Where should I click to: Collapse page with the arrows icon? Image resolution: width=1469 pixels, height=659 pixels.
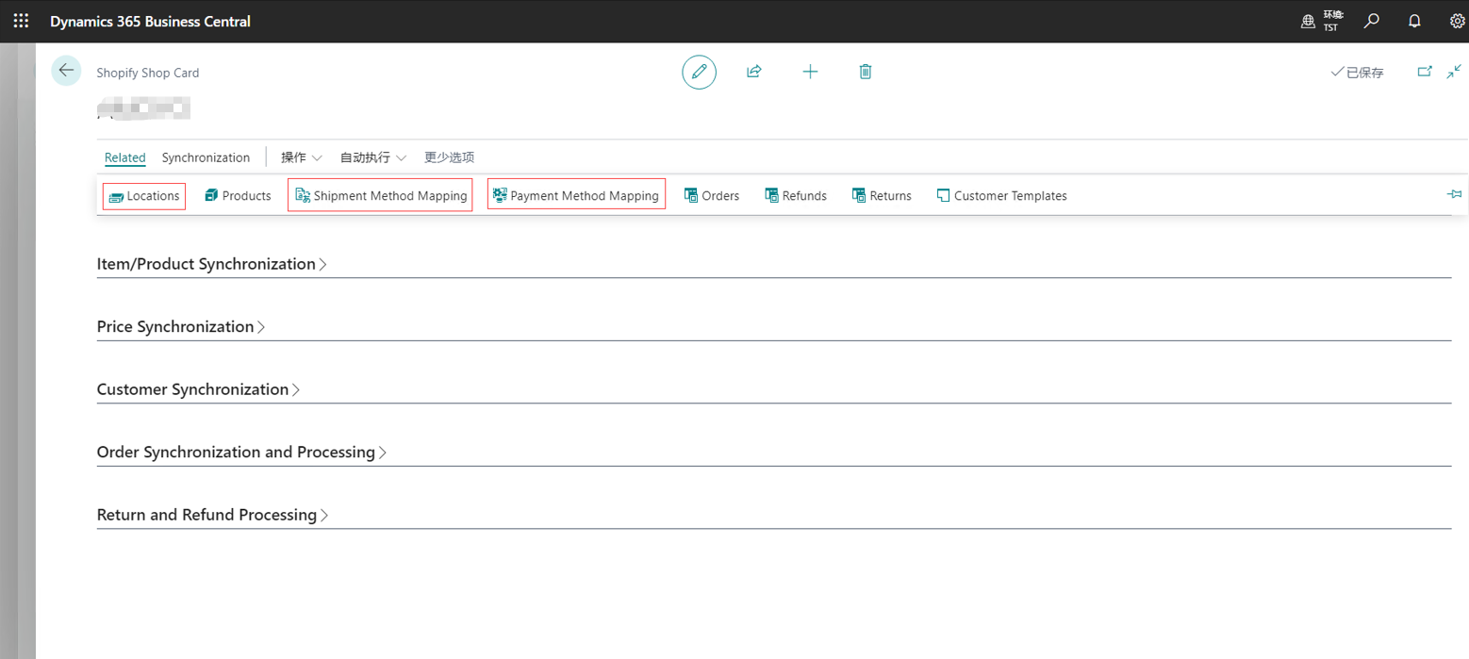point(1454,72)
